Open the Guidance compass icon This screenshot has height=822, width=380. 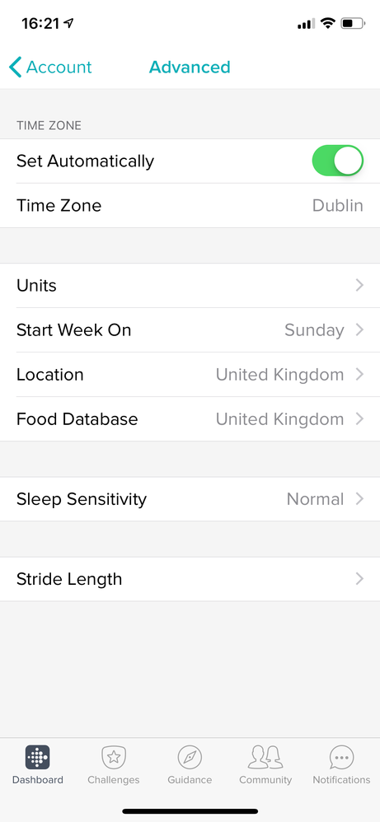(x=190, y=757)
